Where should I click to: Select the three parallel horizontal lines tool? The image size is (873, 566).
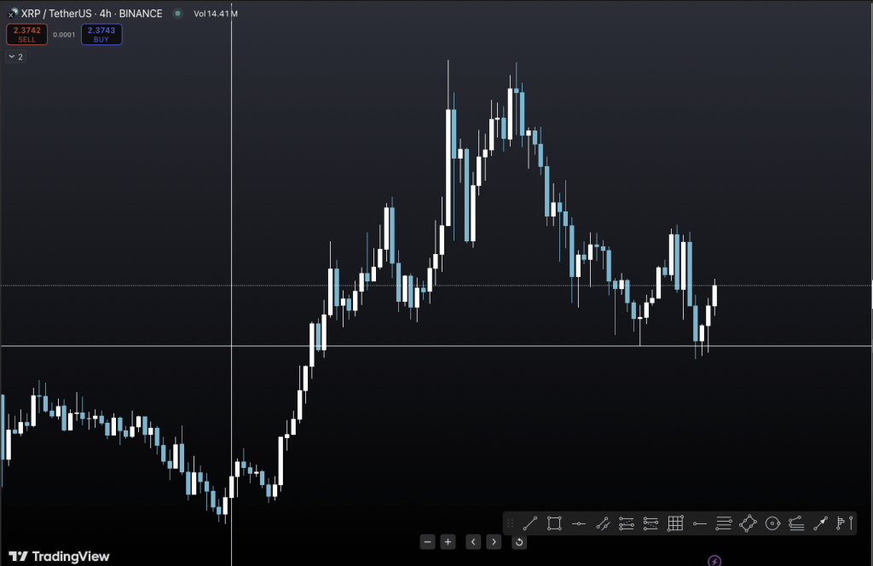click(724, 523)
